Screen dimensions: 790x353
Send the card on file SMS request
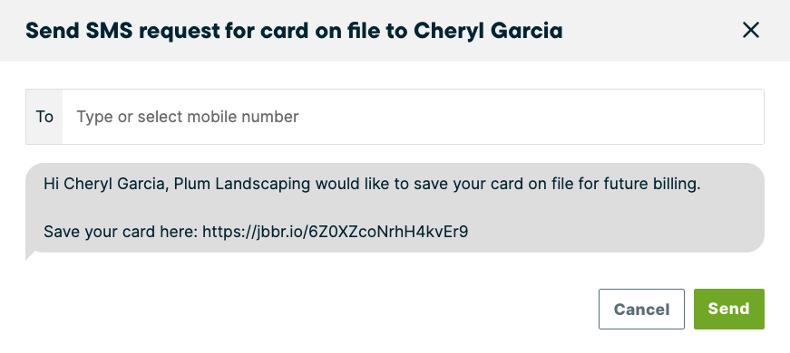[728, 309]
